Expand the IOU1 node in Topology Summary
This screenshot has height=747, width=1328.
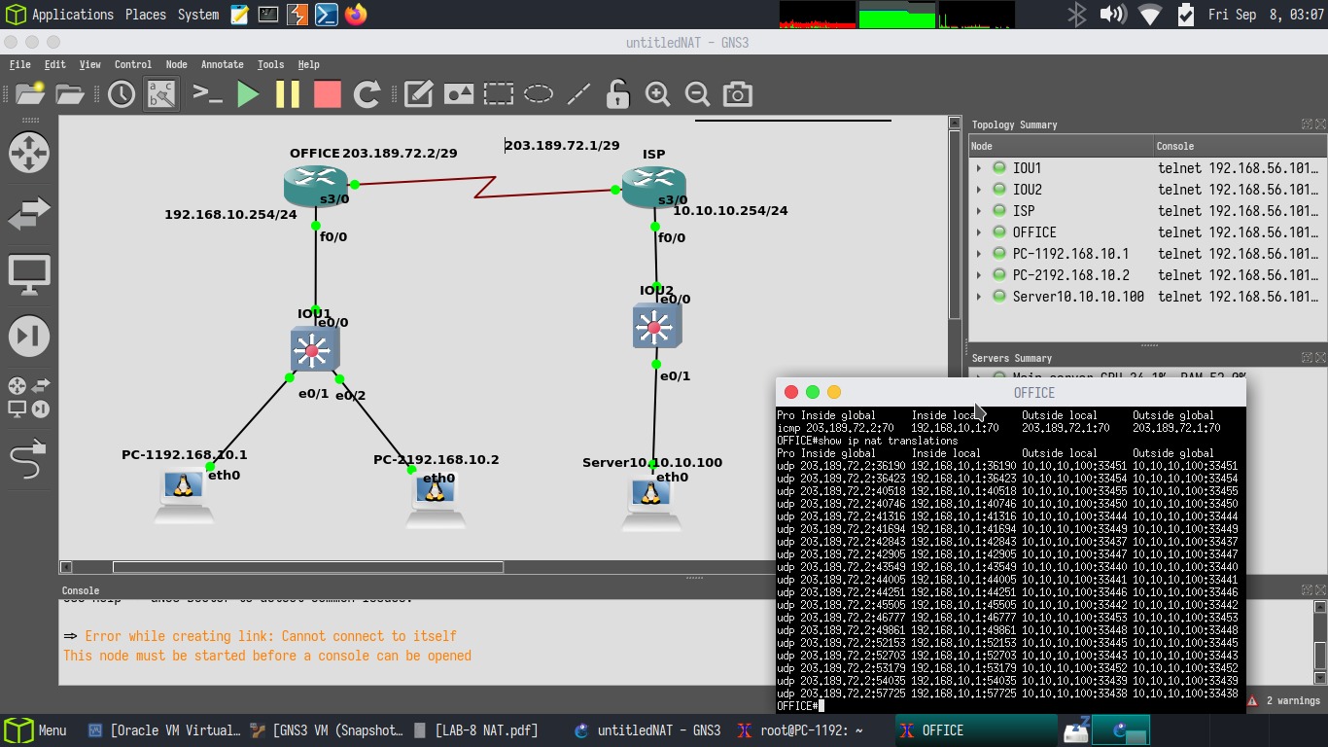pos(979,168)
